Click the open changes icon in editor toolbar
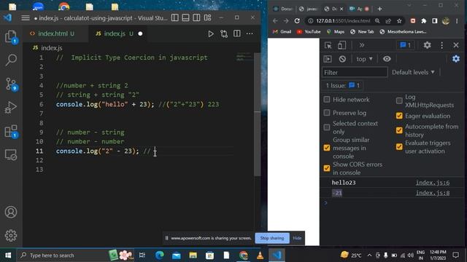 click(x=224, y=34)
